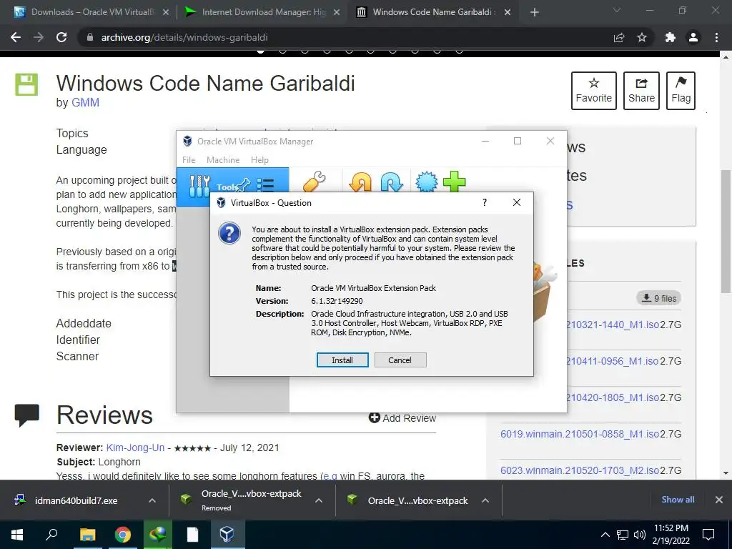Open Chrome three-dot menu

click(716, 37)
